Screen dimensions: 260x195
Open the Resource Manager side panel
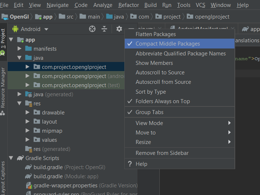click(x=3, y=87)
